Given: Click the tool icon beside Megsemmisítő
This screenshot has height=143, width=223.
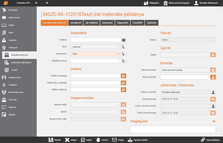Looking at the screenshot, I should click(123, 105).
